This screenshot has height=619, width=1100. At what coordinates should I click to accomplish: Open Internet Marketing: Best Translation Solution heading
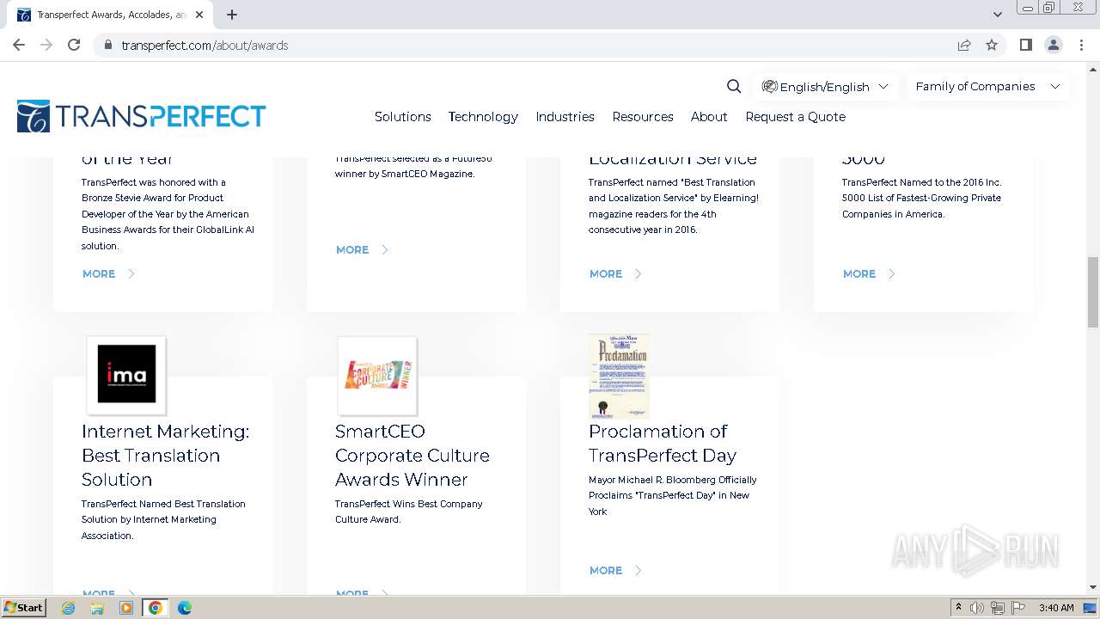tap(166, 455)
